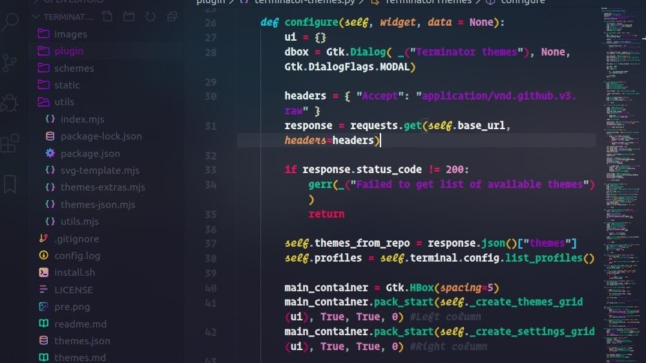This screenshot has height=363, width=646.
Task: Click the '#Right column' comment
Action: (x=448, y=346)
